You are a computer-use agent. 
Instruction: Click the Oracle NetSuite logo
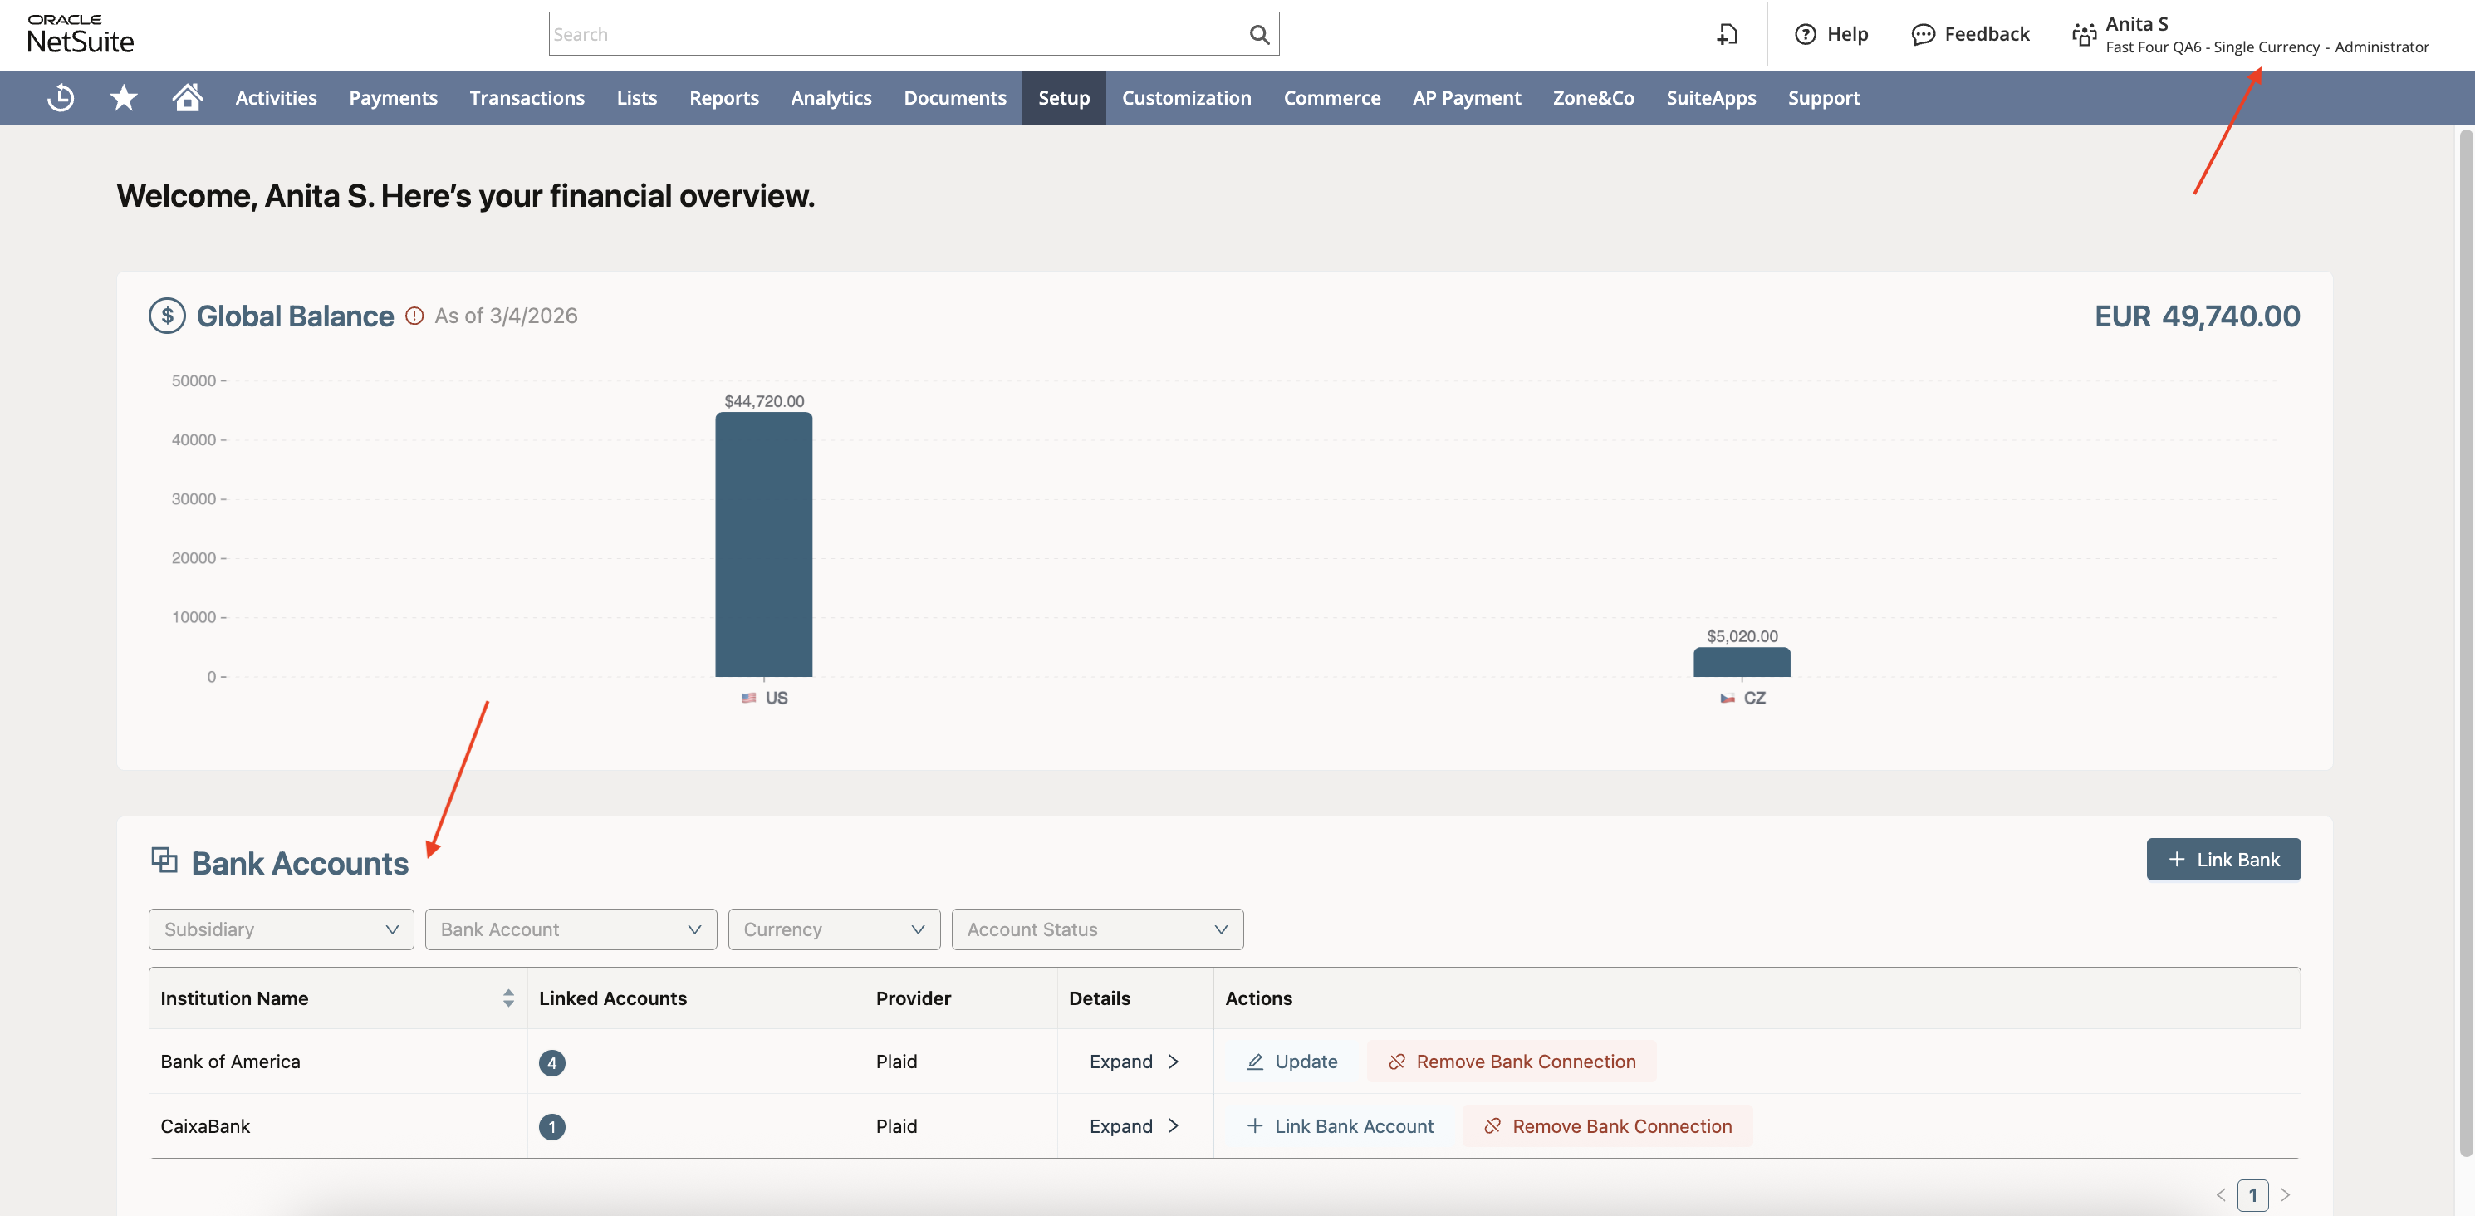(x=80, y=35)
